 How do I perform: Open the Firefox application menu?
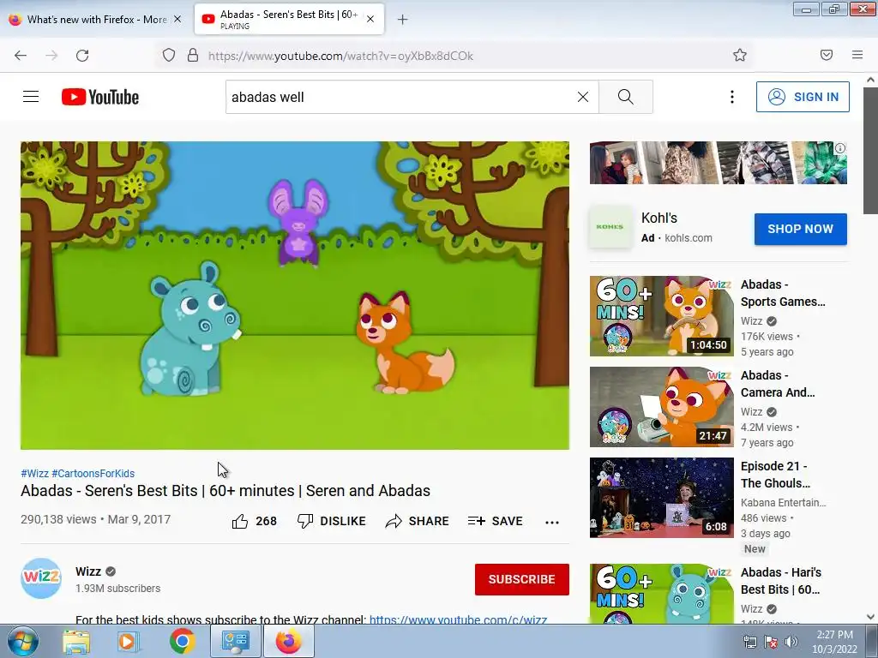coord(857,55)
